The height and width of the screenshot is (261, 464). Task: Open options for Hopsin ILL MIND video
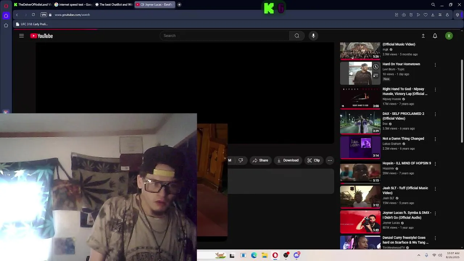[x=435, y=164]
